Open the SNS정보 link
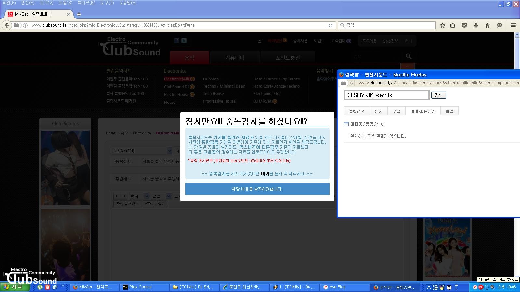Screen dimensions: 520x292 tap(391, 41)
